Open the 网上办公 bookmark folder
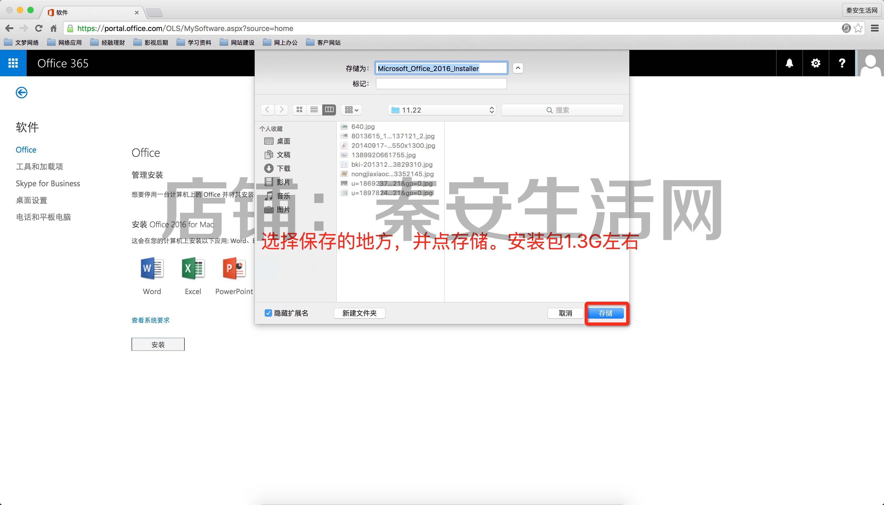This screenshot has width=884, height=505. pyautogui.click(x=280, y=43)
